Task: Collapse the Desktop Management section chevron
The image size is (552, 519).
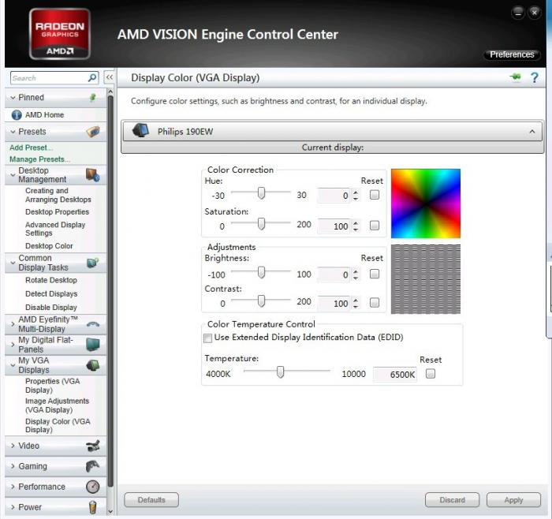Action: [13, 175]
